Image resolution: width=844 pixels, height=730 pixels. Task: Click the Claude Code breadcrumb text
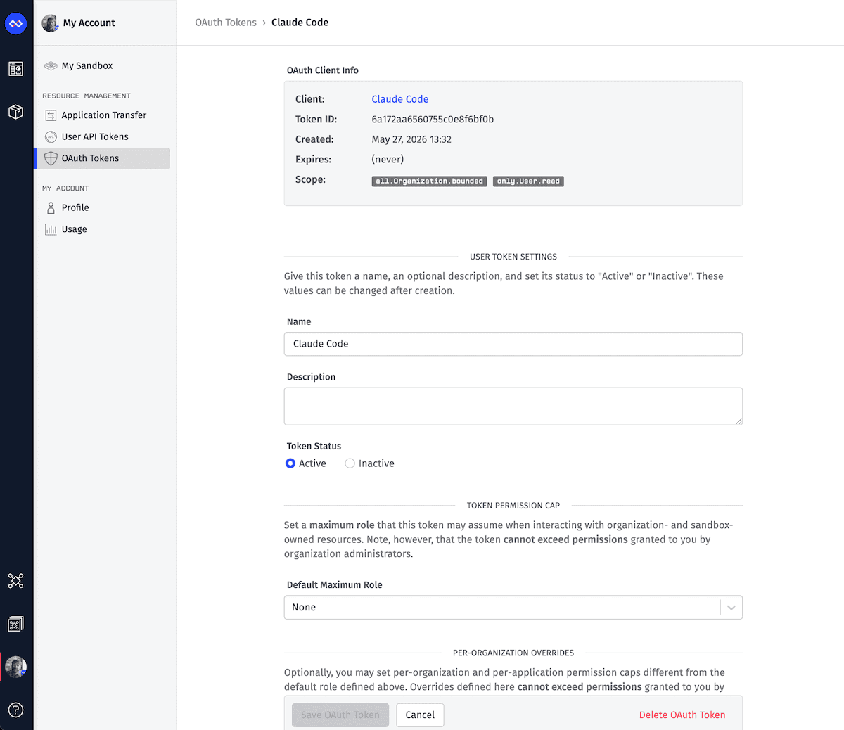click(x=300, y=23)
